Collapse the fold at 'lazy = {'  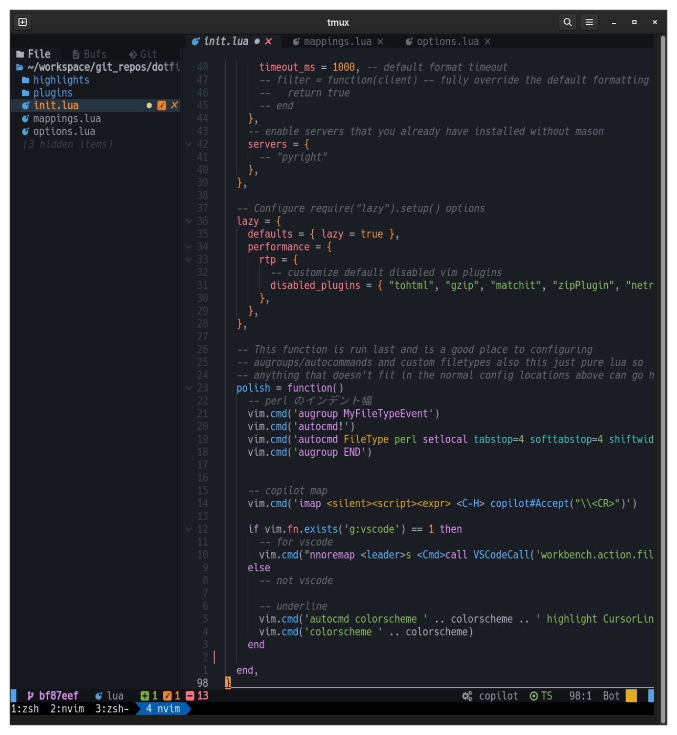click(189, 222)
